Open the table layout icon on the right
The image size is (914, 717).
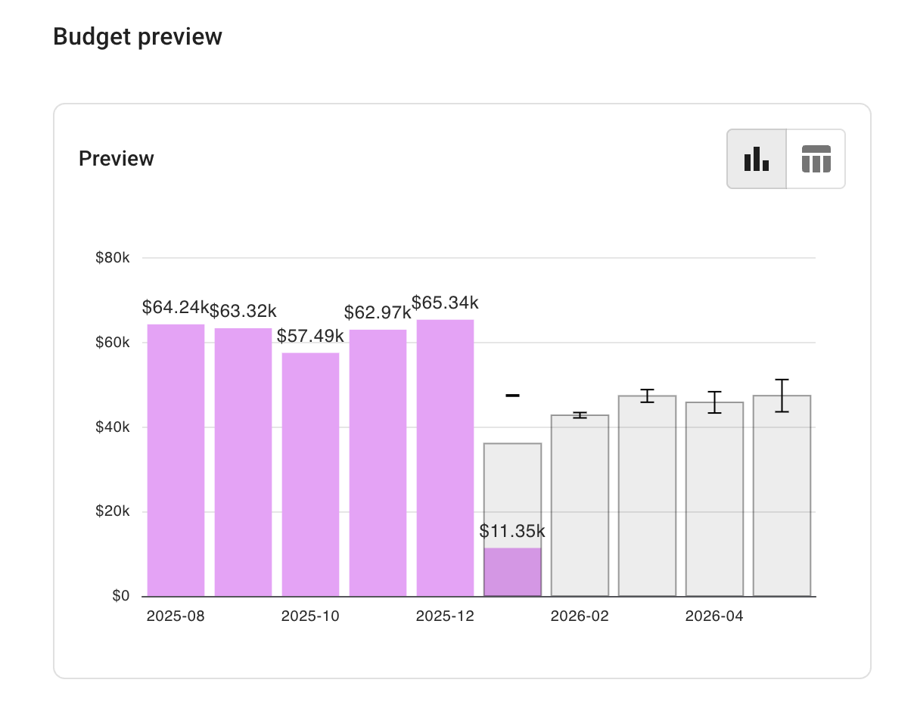(x=816, y=159)
